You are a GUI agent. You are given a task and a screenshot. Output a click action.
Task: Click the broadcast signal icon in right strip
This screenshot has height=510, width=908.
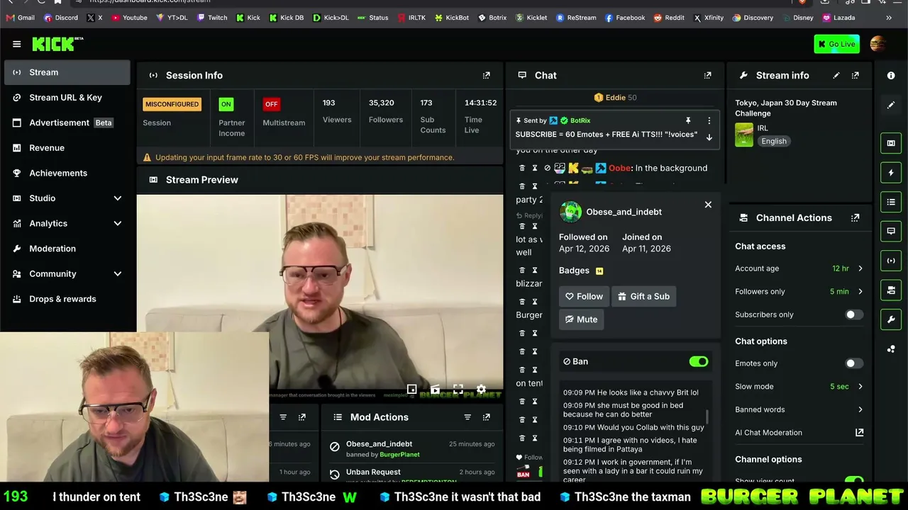pyautogui.click(x=891, y=260)
